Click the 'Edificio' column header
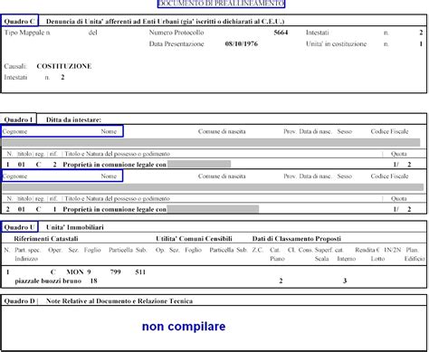 [x=415, y=259]
